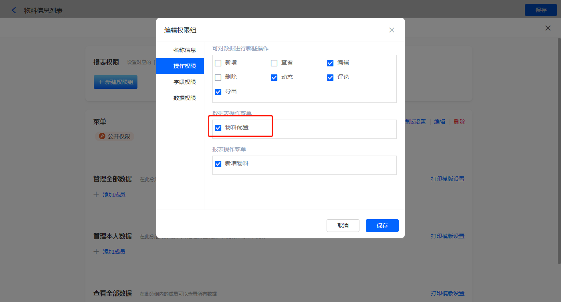Image resolution: width=561 pixels, height=302 pixels.
Task: Enable the 查看 checkbox
Action: (x=274, y=63)
